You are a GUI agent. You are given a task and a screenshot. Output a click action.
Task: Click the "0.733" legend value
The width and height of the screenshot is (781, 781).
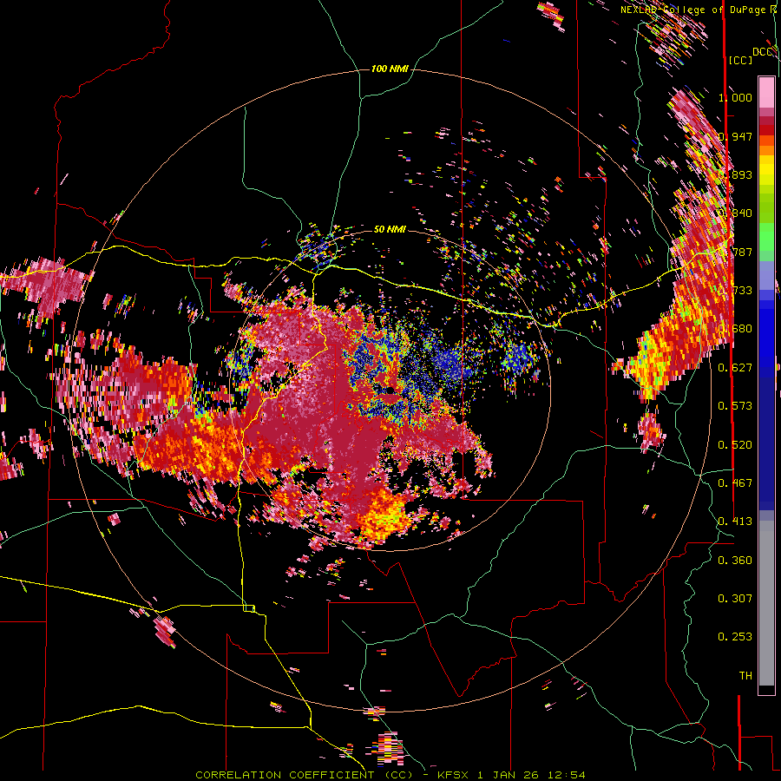(735, 291)
